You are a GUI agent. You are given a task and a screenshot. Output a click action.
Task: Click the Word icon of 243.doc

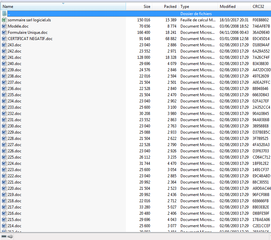(x=4, y=45)
